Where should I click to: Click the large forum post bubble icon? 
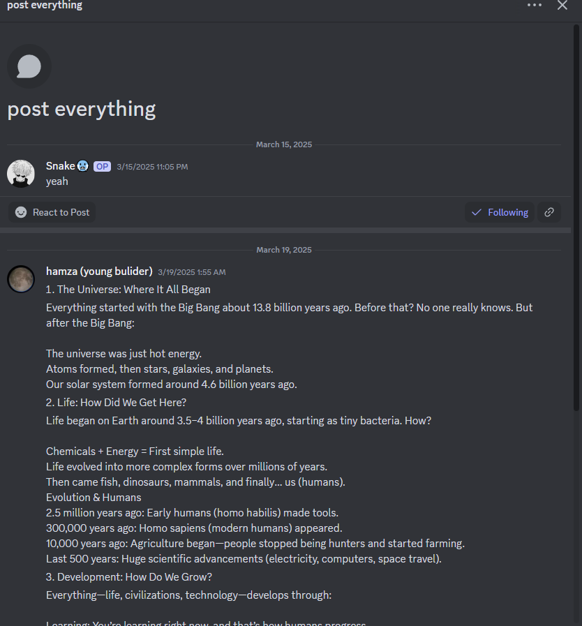29,67
